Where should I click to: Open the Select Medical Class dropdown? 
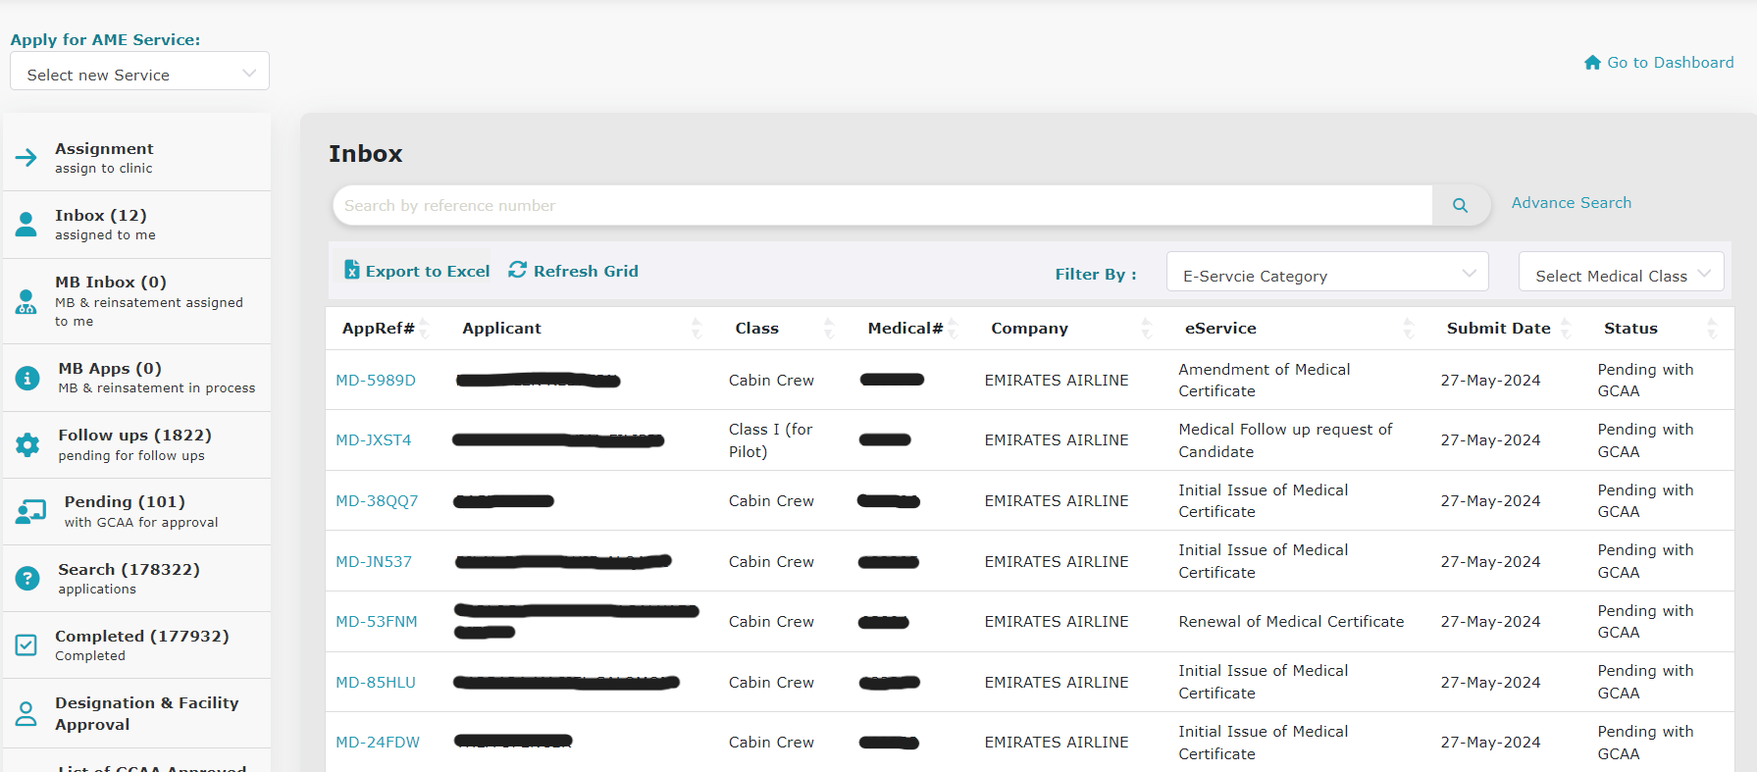(x=1621, y=276)
